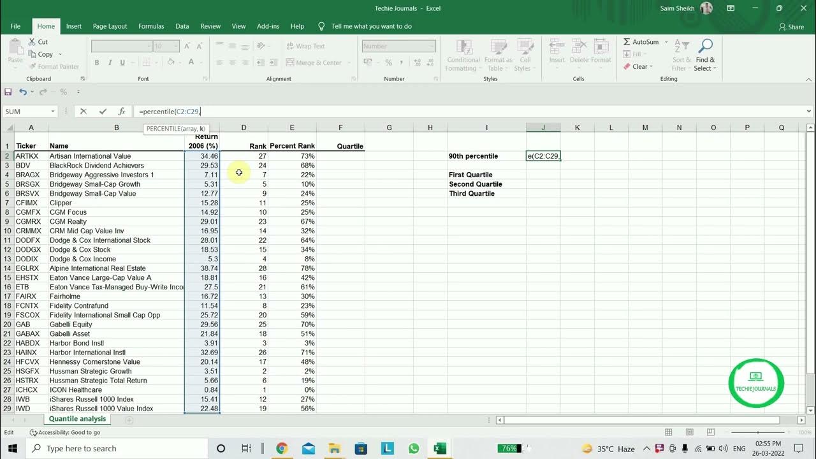Toggle Wrap Text
The width and height of the screenshot is (816, 459).
click(x=305, y=46)
